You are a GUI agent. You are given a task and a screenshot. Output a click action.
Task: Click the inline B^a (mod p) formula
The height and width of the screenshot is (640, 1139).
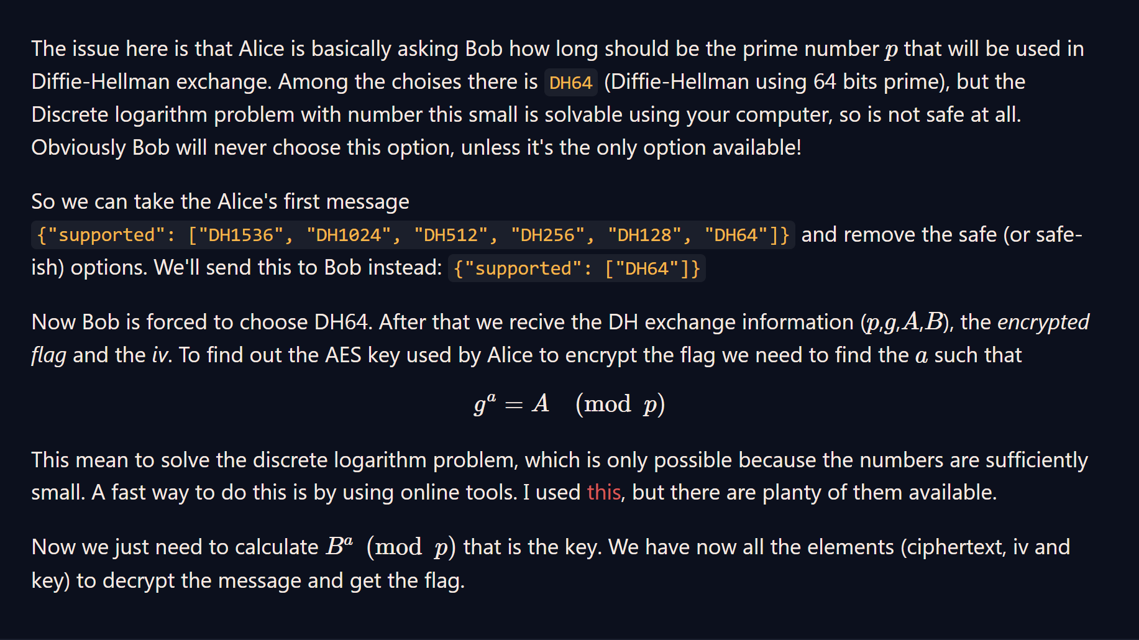click(x=391, y=547)
